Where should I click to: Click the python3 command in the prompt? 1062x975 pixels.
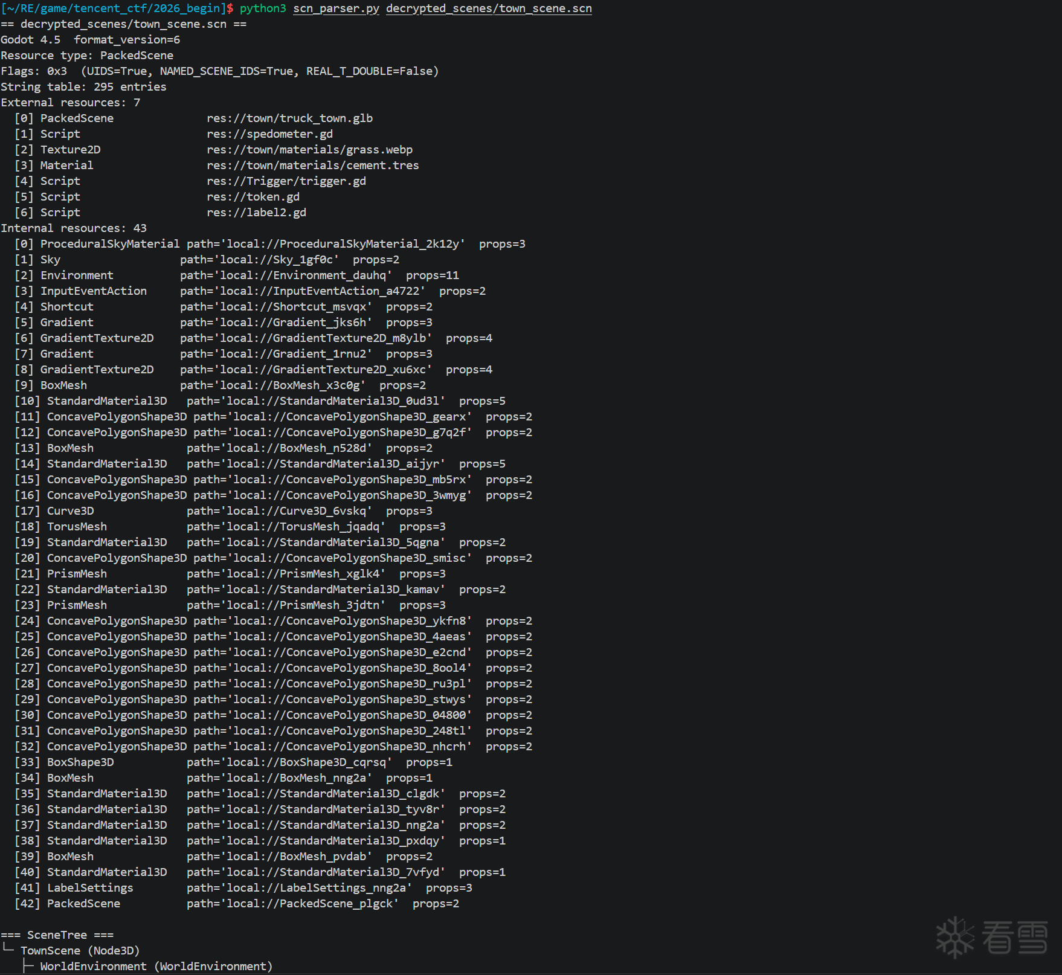point(263,8)
